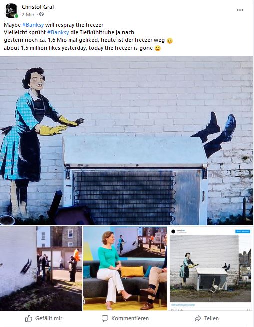
Task: Click the #Banksy hashtag in the German line
Action: tap(58, 32)
